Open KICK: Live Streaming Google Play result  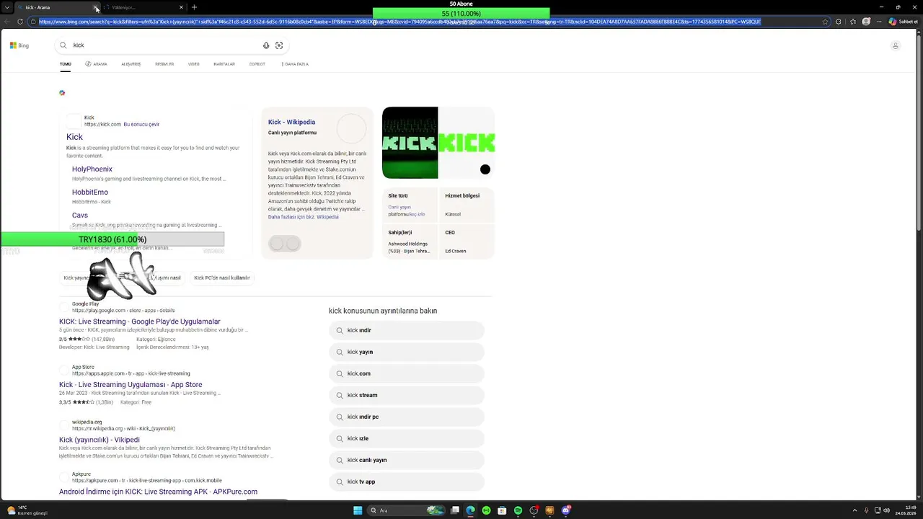140,321
